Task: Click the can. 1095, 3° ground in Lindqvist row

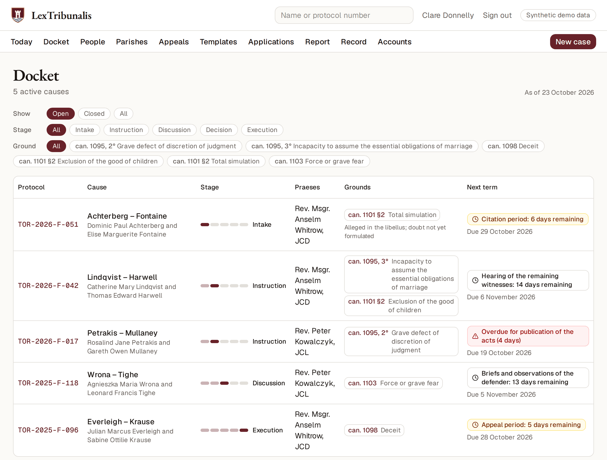Action: [x=401, y=274]
